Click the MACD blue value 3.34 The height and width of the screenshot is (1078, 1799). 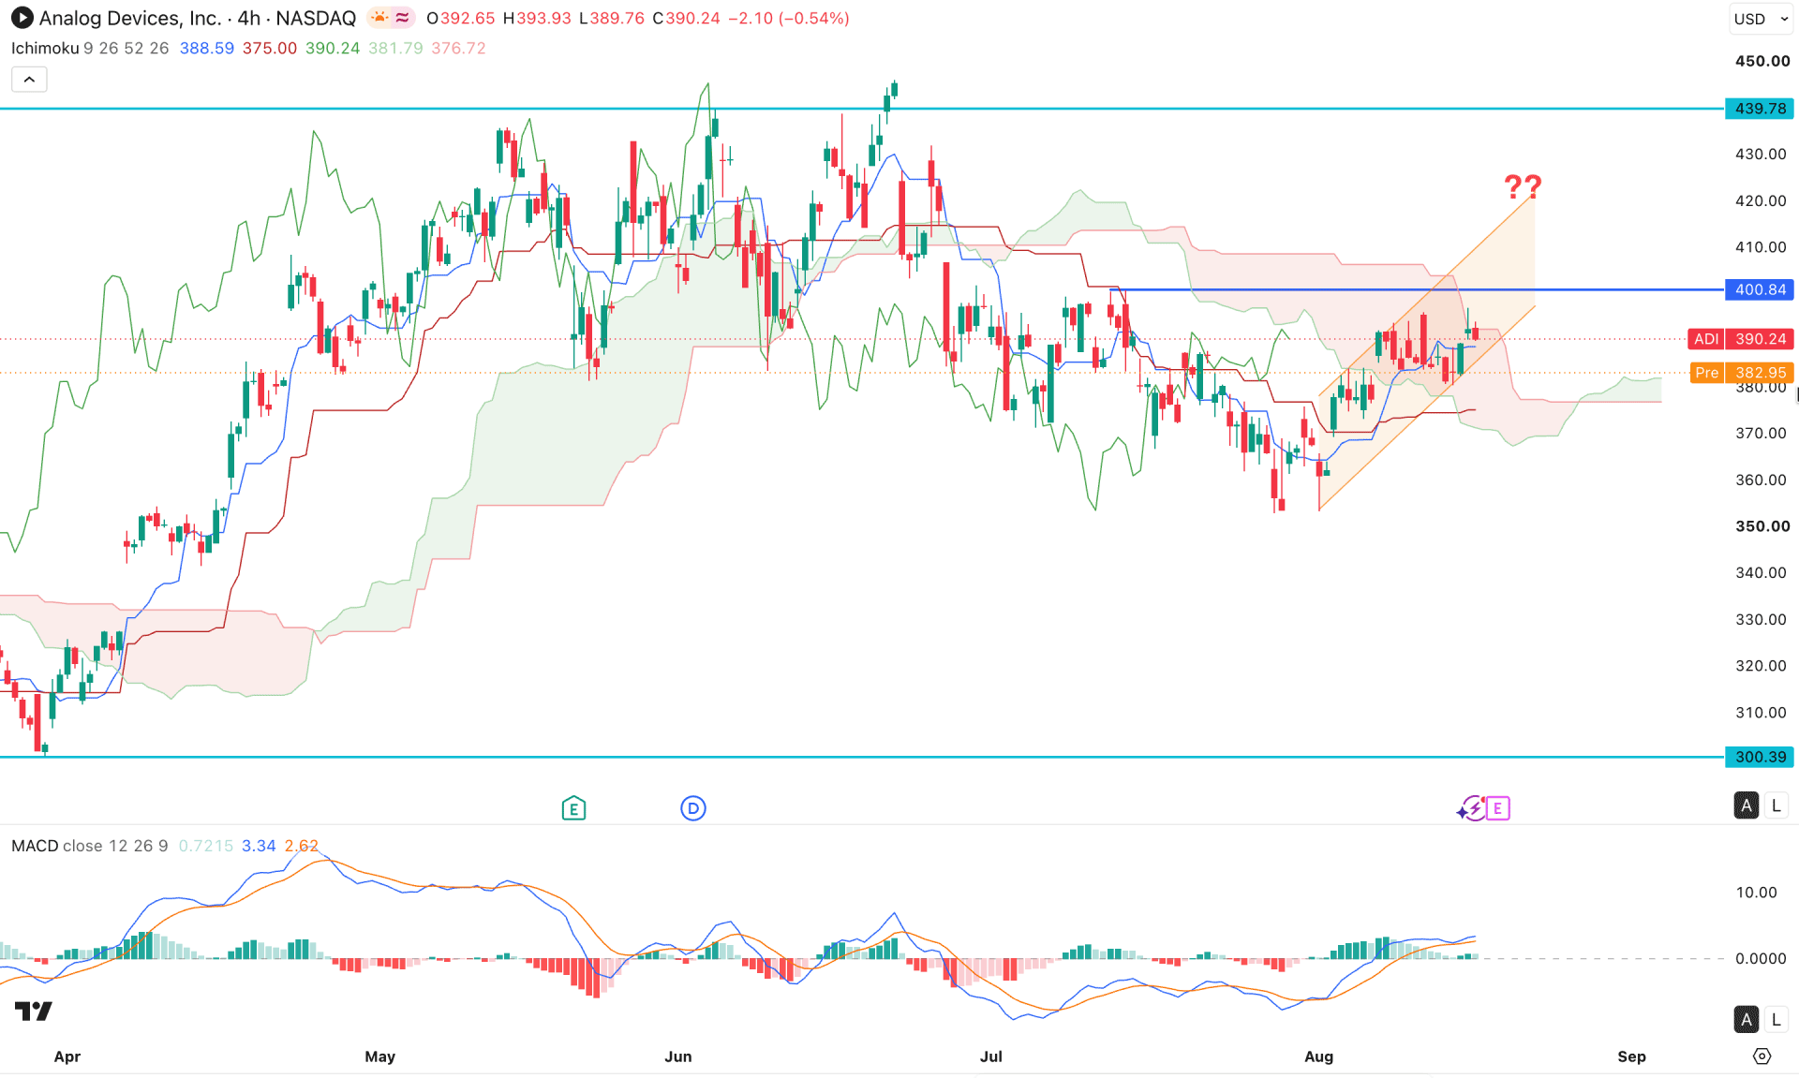pos(259,846)
